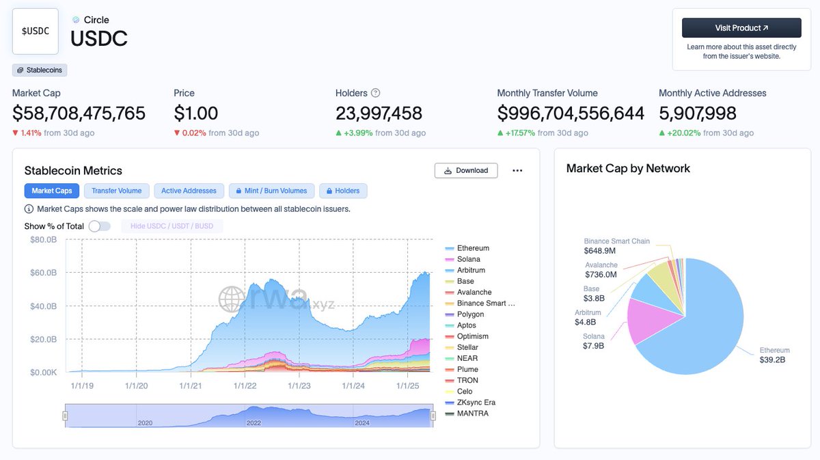Click the Ethereum $39.2B pie label
This screenshot has width=820, height=460.
pyautogui.click(x=774, y=355)
